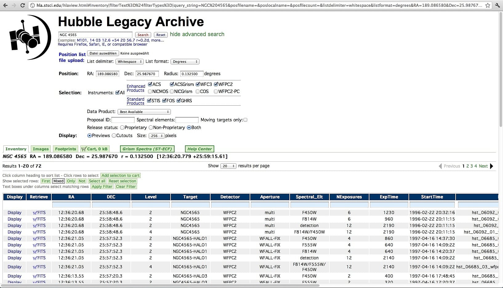
Task: Open the Data Product dropdown
Action: 144,112
